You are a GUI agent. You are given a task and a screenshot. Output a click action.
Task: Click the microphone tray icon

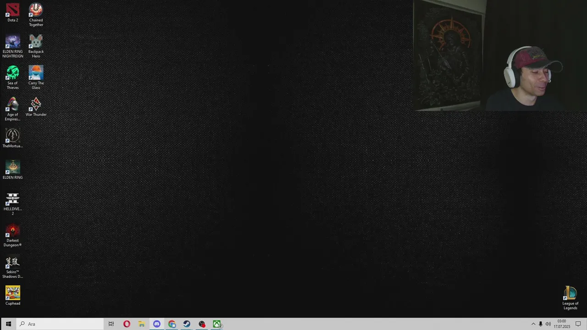[541, 324]
